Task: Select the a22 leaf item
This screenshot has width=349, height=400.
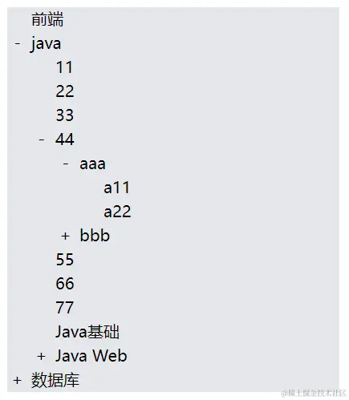Action: pos(117,212)
